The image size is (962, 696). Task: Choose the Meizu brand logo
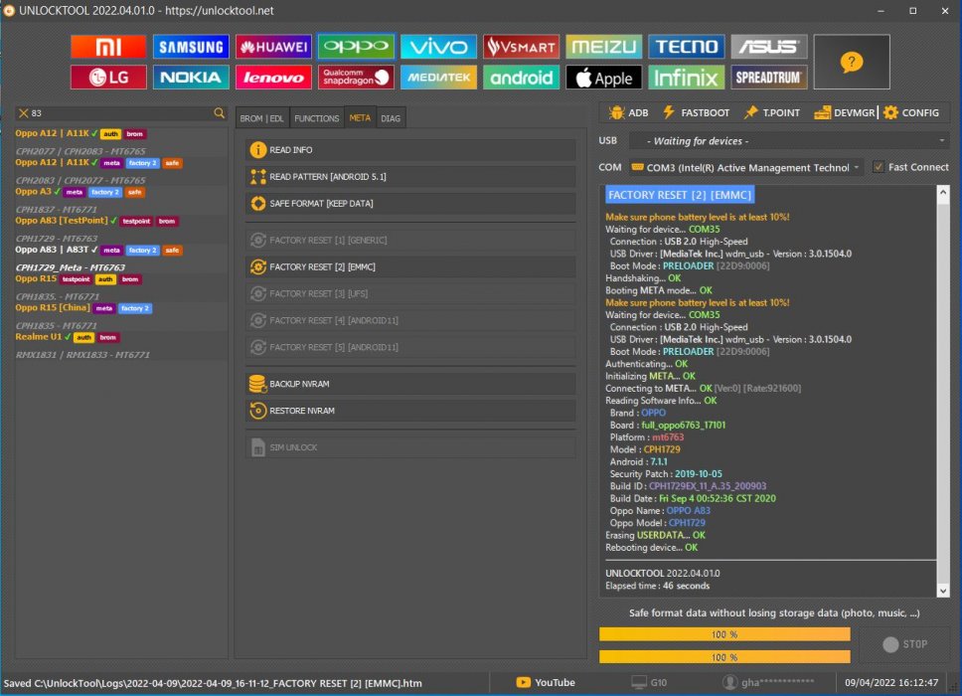pyautogui.click(x=603, y=47)
